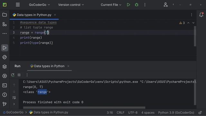Image resolution: width=206 pixels, height=116 pixels.
Task: Open line and column 3:16 indicator
Action: (110, 112)
